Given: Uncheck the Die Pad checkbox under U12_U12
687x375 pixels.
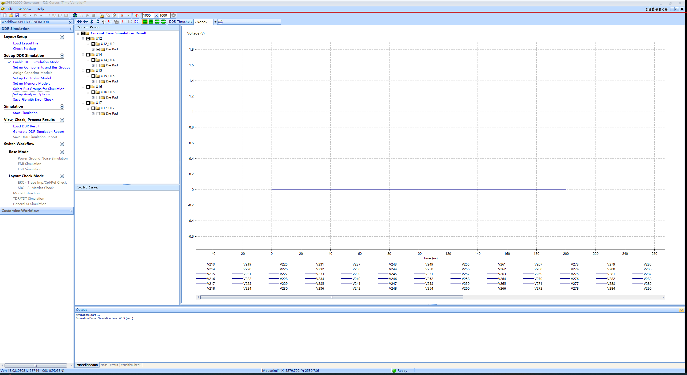Looking at the screenshot, I should coord(98,49).
